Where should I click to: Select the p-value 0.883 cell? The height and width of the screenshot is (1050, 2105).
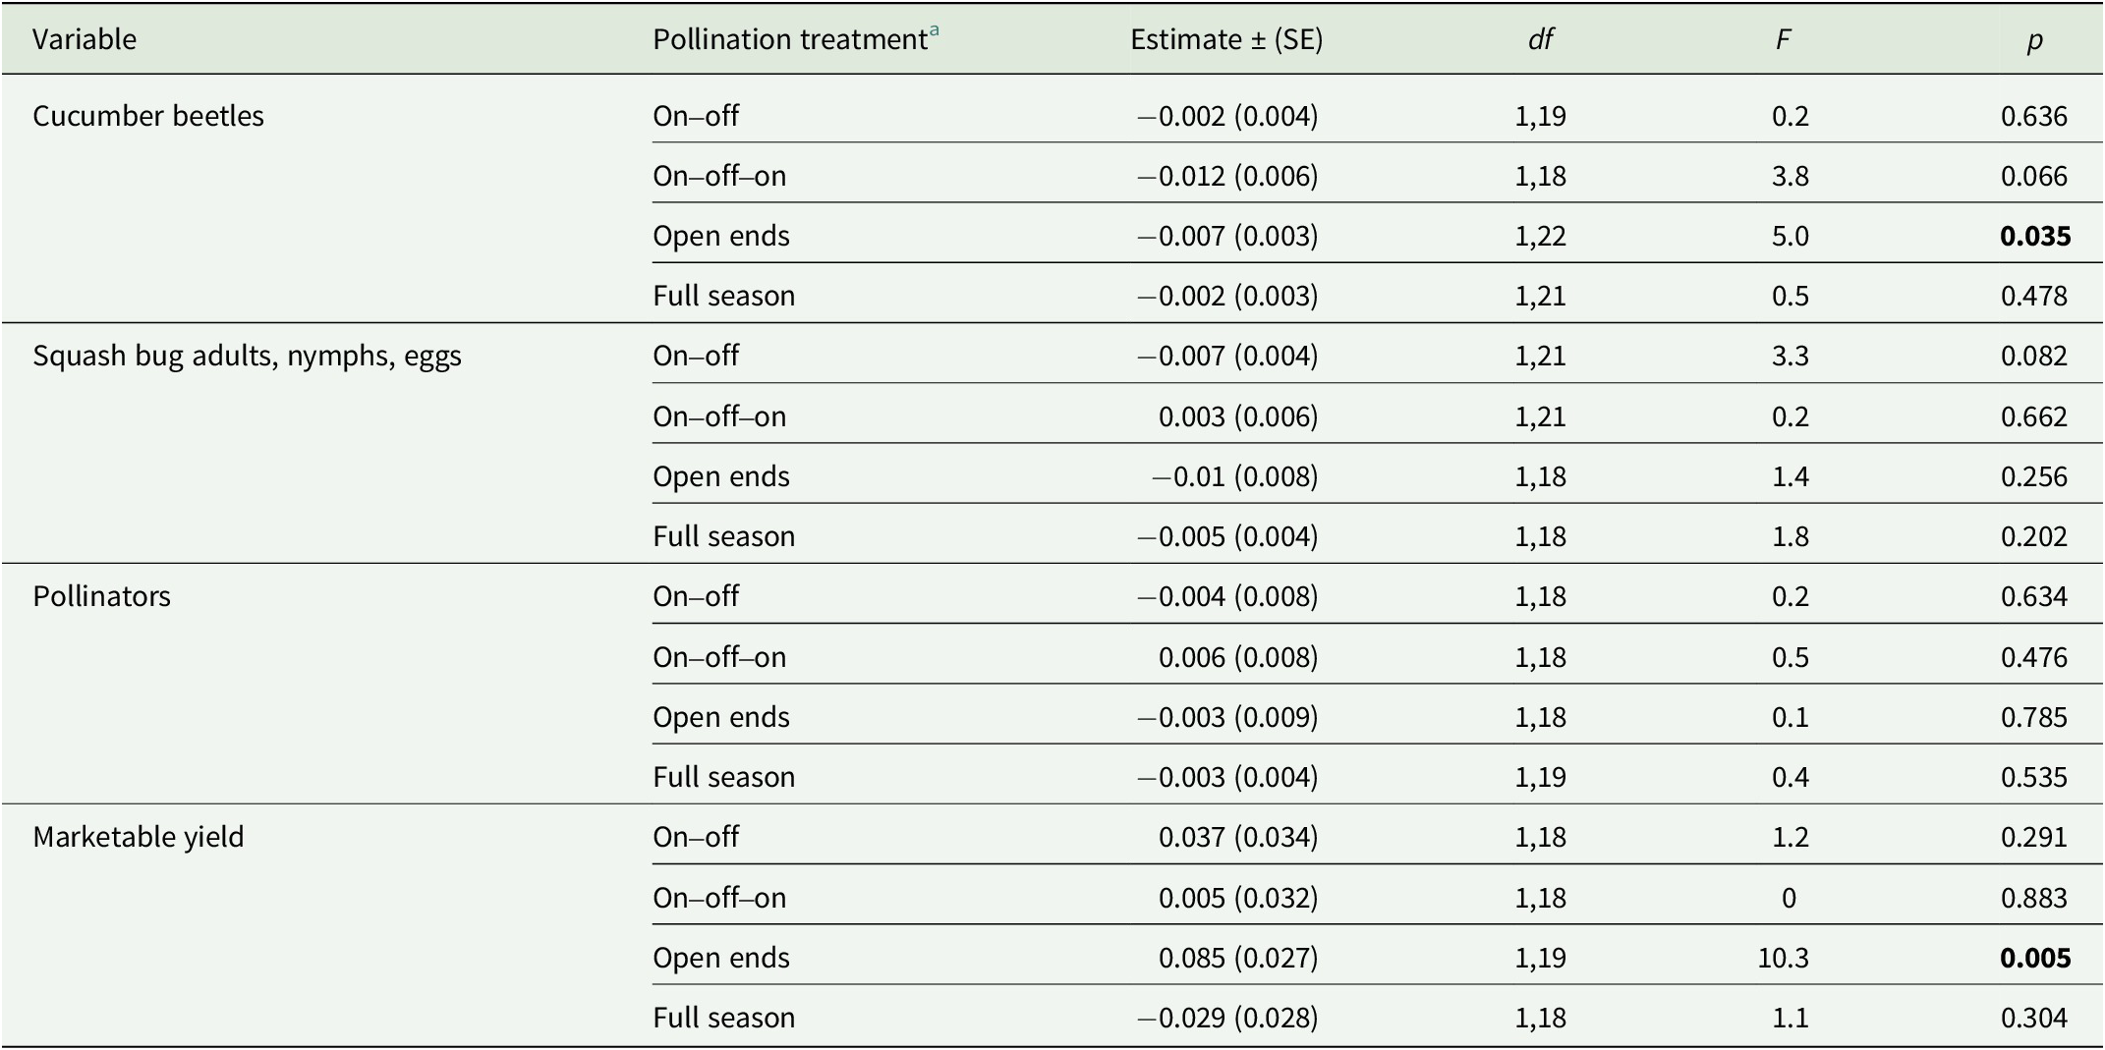(x=2033, y=898)
